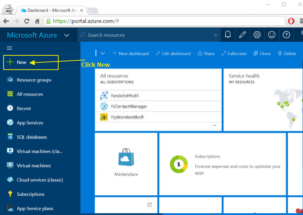Image resolution: width=303 pixels, height=215 pixels.
Task: Click the Service health tile title
Action: click(244, 76)
